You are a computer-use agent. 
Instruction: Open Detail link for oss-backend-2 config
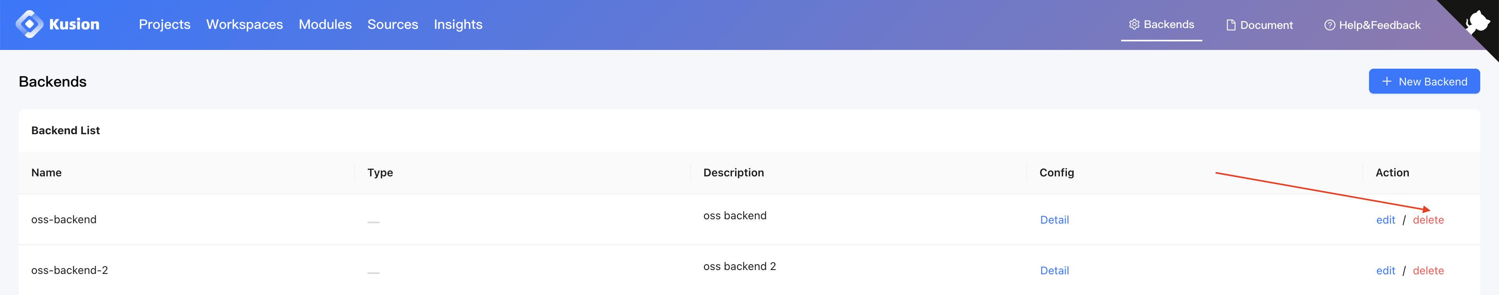(1054, 270)
